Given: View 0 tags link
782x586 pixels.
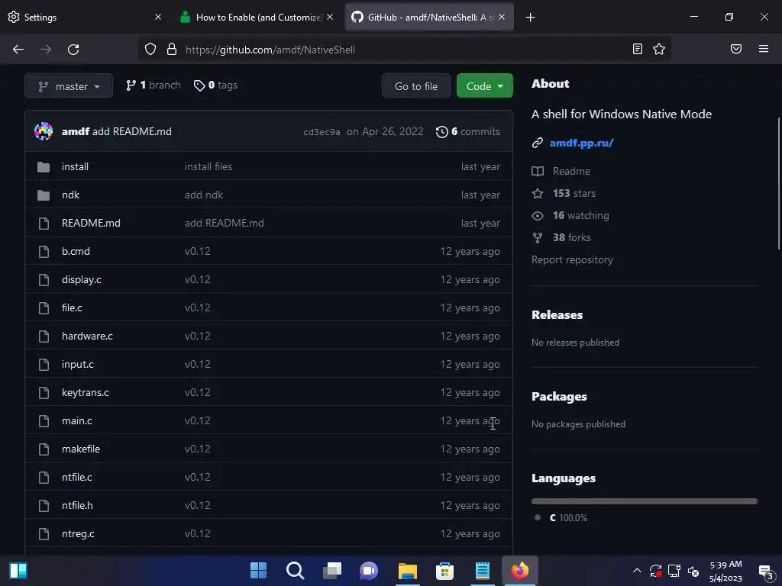Looking at the screenshot, I should point(215,85).
